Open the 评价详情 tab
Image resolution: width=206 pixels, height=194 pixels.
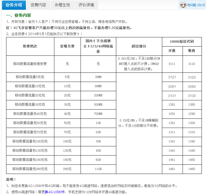pyautogui.click(x=86, y=5)
